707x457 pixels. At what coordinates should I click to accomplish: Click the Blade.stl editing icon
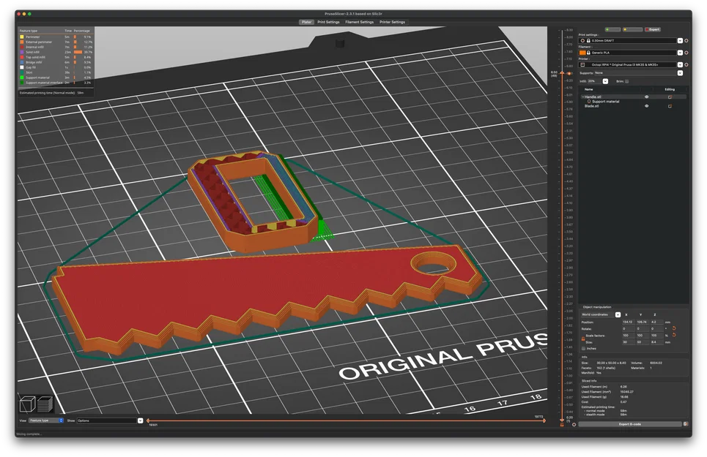tap(670, 106)
